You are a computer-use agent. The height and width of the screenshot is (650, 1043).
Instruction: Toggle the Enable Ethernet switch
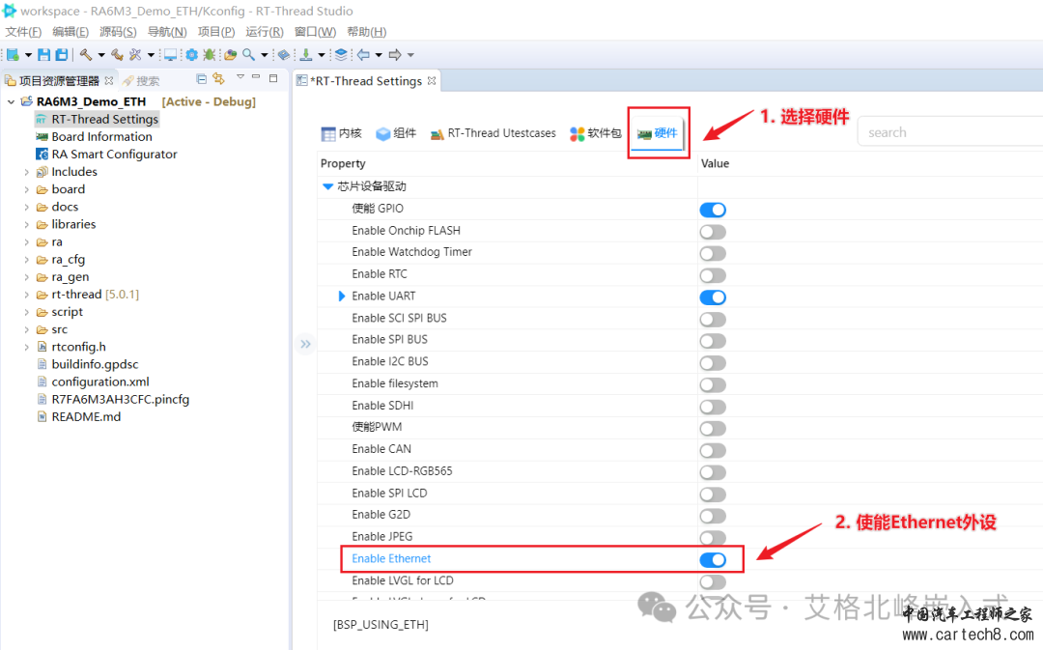pyautogui.click(x=713, y=560)
